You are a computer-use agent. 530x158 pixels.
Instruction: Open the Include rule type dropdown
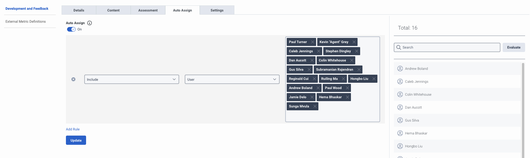pos(132,79)
